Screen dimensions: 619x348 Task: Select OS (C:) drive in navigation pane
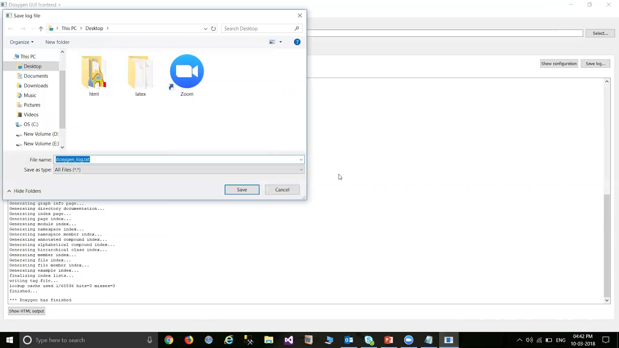coord(31,124)
